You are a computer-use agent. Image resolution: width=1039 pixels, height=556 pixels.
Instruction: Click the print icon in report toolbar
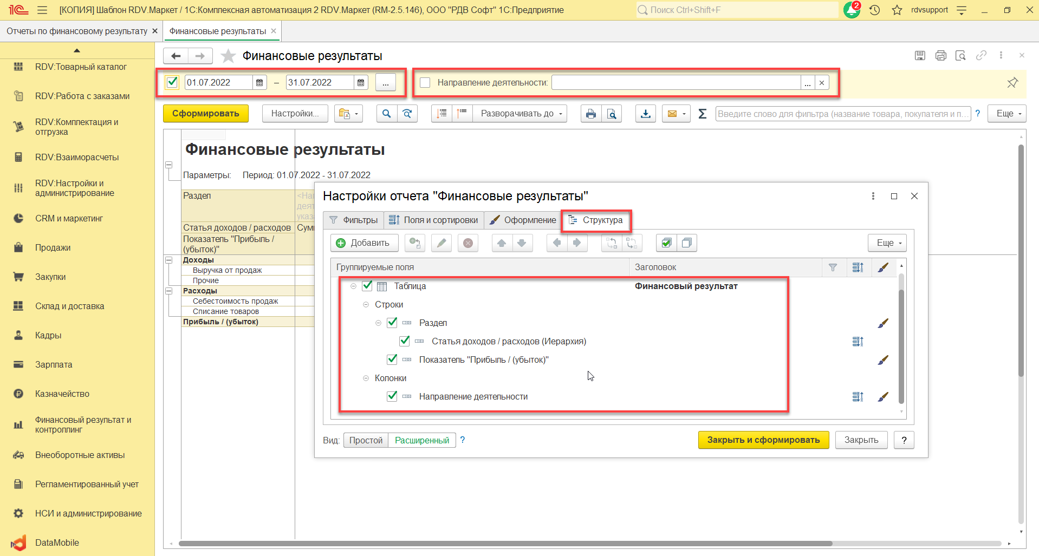(x=590, y=114)
